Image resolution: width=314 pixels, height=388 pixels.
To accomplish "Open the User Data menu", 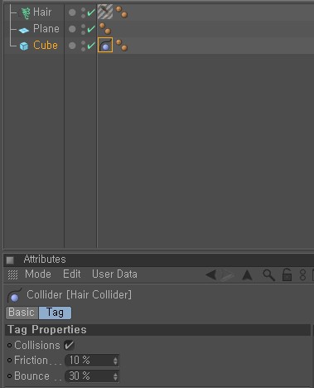I will [x=114, y=274].
